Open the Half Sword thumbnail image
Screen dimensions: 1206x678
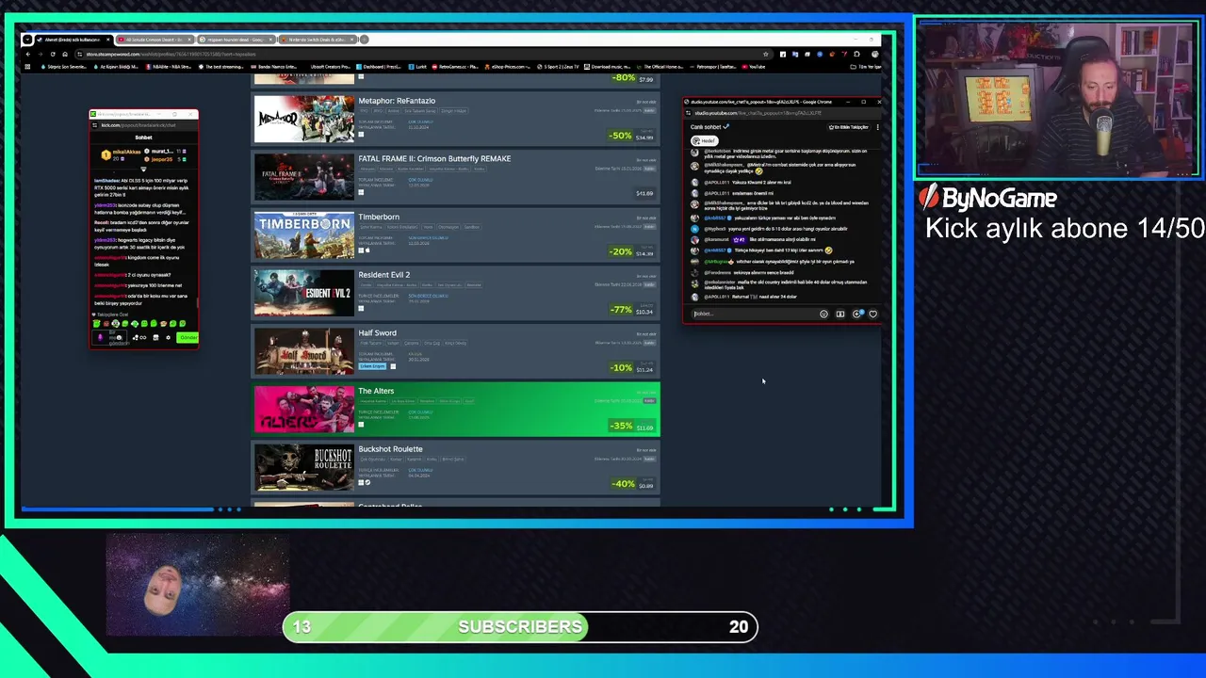[304, 351]
